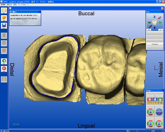This screenshot has height=132, width=165.
Task: Pick the largest ball in the size strip
Action: coord(161,103)
